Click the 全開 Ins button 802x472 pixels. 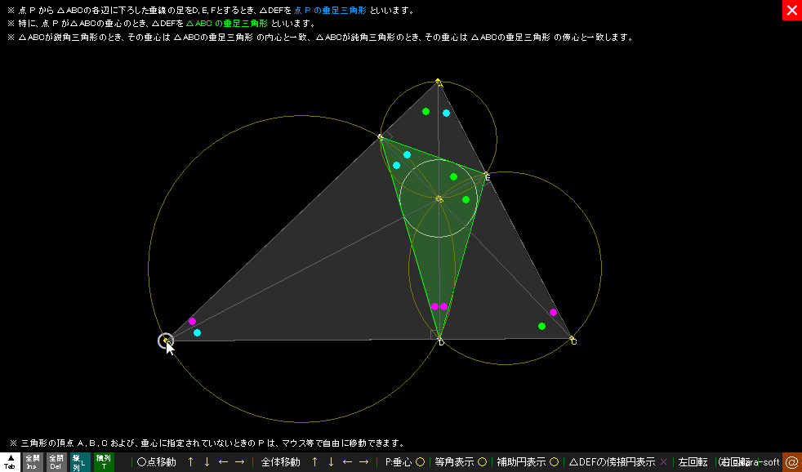33,462
